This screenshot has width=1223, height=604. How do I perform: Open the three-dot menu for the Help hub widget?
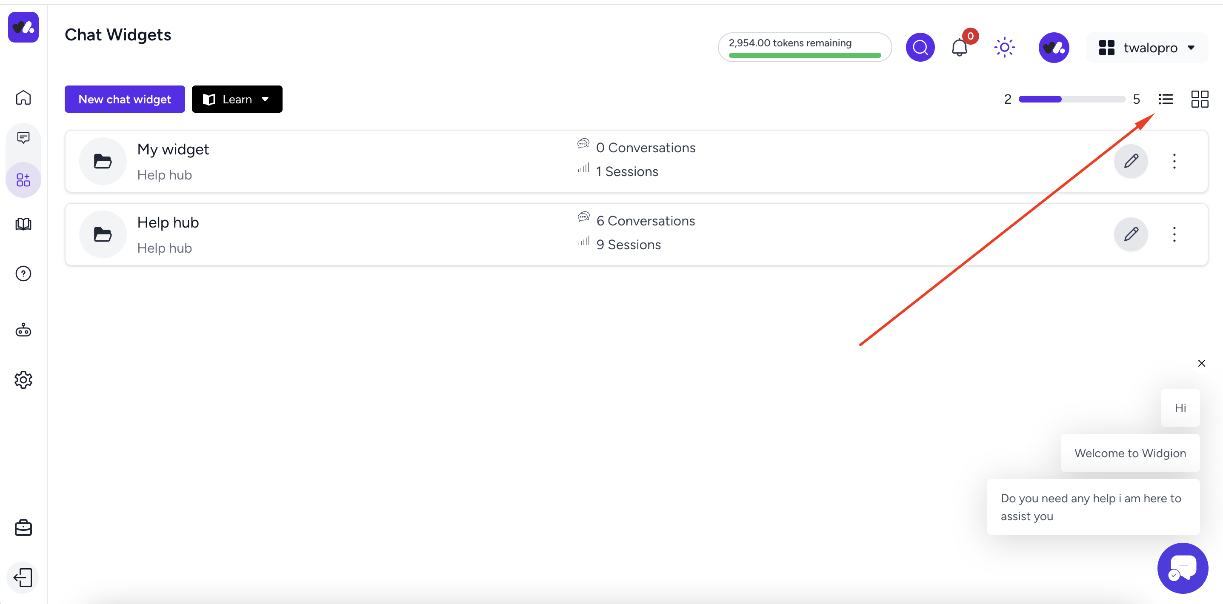pyautogui.click(x=1174, y=234)
